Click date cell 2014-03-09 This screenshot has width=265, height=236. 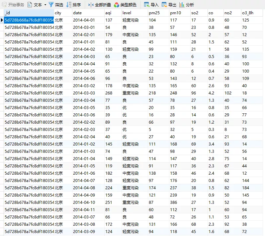coord(88,231)
